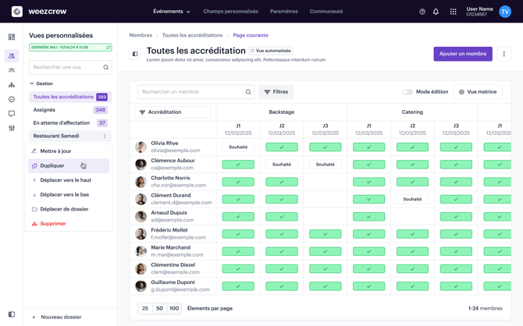Set 25 elements per page
This screenshot has height=326, width=523.
click(145, 308)
